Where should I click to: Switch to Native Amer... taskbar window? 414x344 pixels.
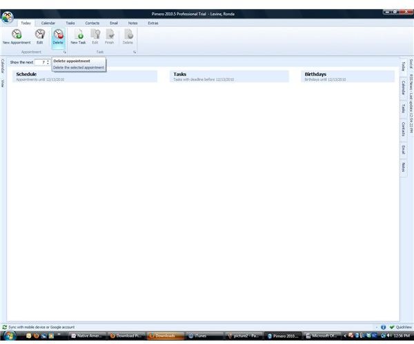pyautogui.click(x=87, y=336)
